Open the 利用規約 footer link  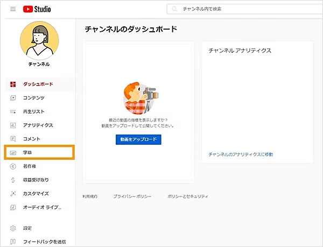click(x=90, y=196)
